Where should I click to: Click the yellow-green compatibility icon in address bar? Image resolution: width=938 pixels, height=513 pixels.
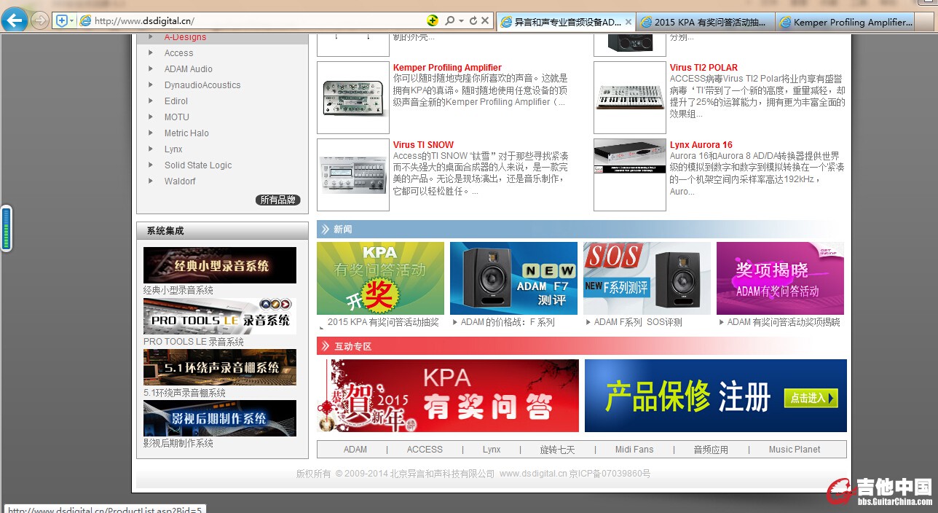click(x=433, y=21)
